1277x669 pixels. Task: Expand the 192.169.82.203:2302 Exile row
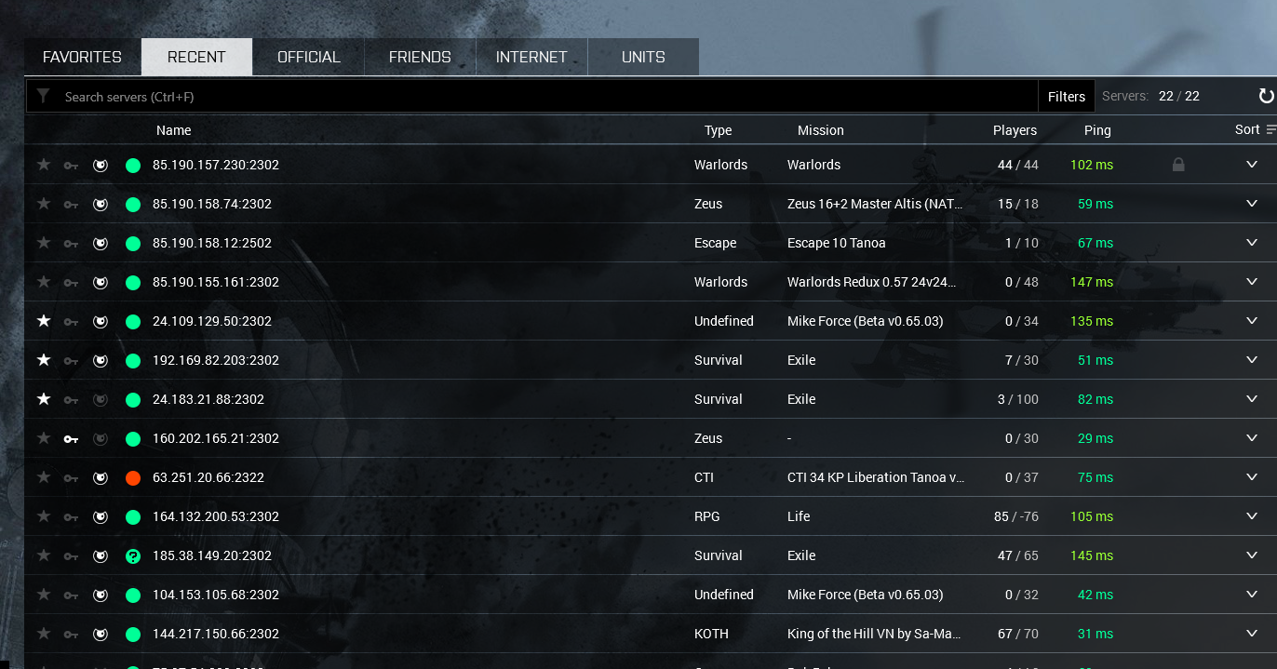tap(1252, 360)
